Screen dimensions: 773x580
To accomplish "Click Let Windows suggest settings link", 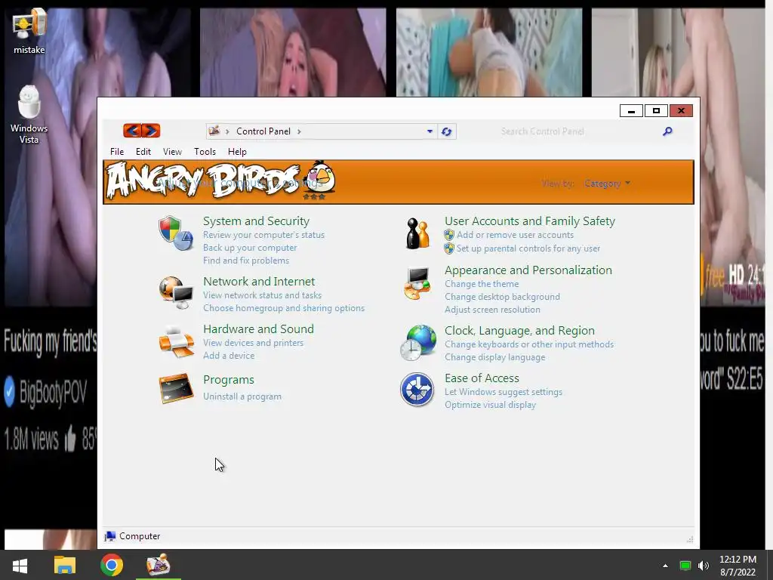I will click(504, 392).
